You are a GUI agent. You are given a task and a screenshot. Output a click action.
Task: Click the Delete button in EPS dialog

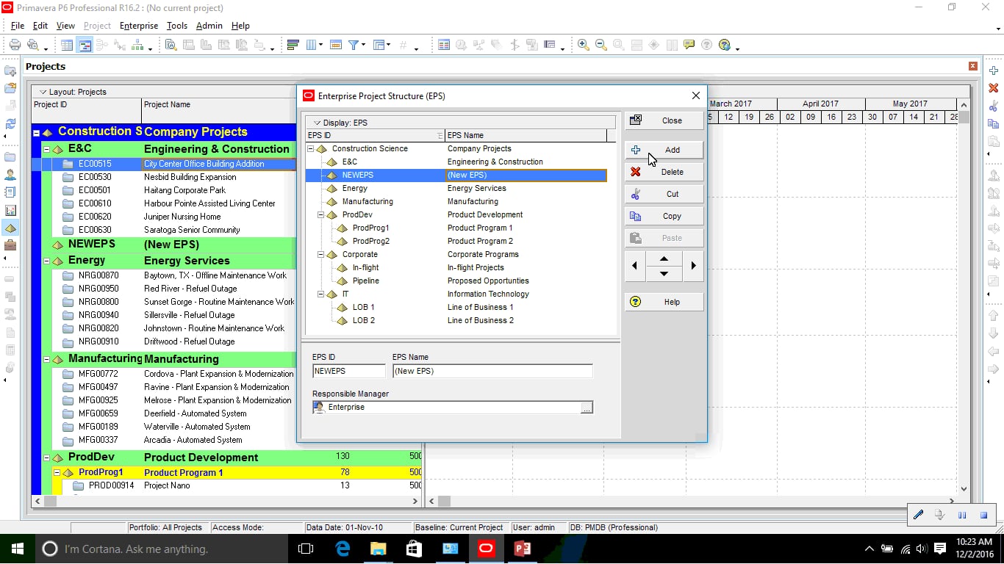tap(664, 172)
